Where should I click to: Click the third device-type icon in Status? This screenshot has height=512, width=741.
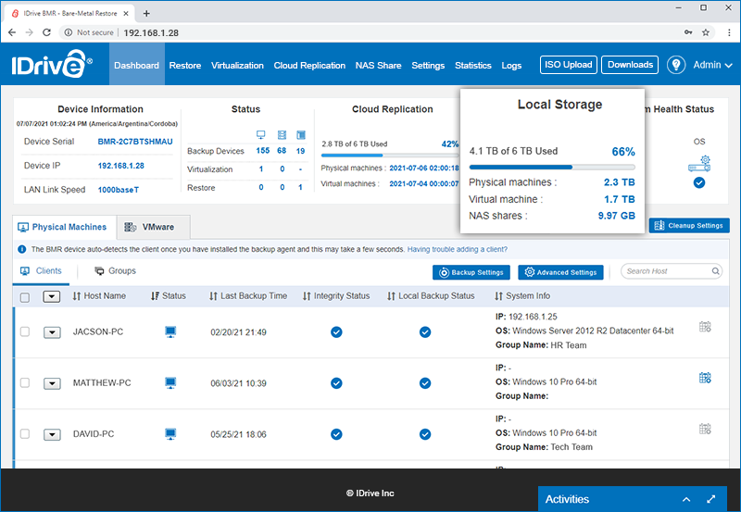tap(300, 134)
